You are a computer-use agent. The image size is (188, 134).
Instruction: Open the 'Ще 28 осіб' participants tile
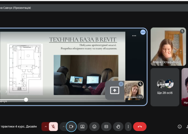tap(165, 87)
